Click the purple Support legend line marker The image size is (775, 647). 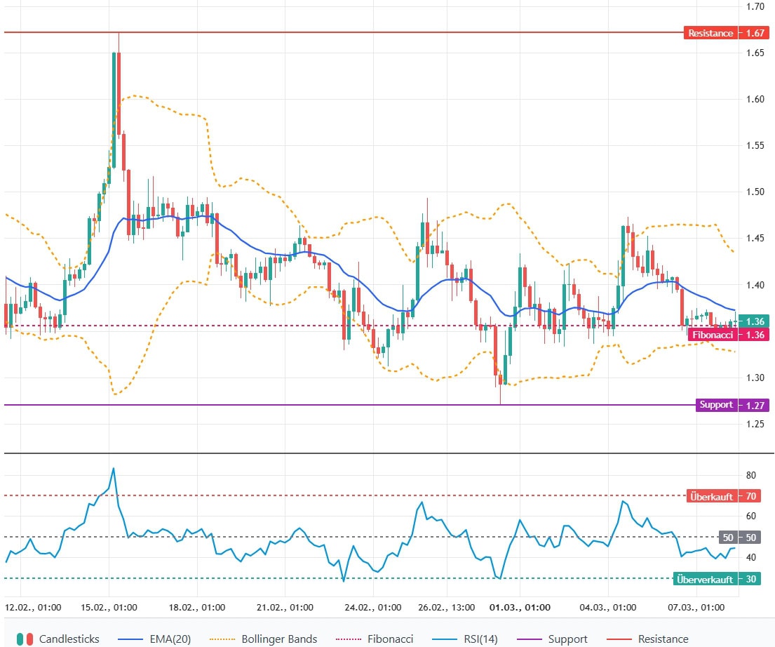(x=532, y=639)
